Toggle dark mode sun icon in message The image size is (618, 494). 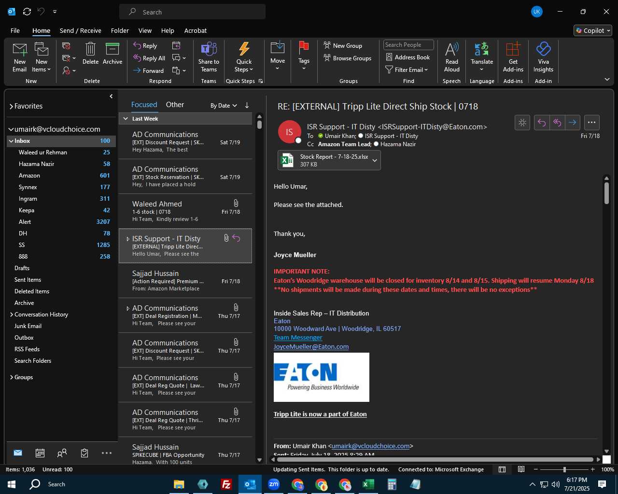click(x=522, y=123)
